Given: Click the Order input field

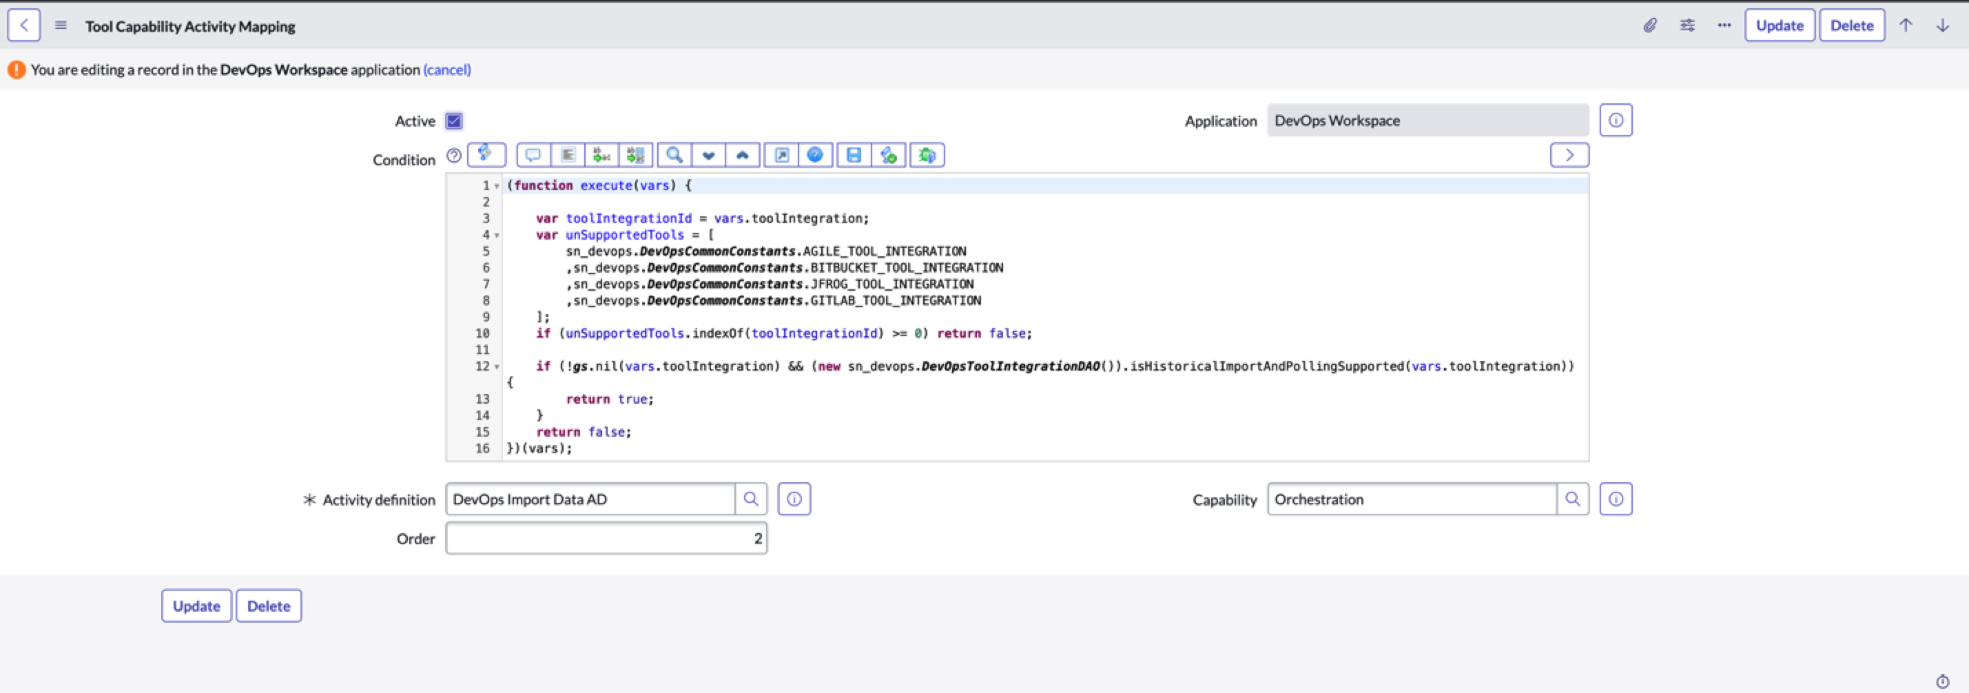Looking at the screenshot, I should coord(606,539).
